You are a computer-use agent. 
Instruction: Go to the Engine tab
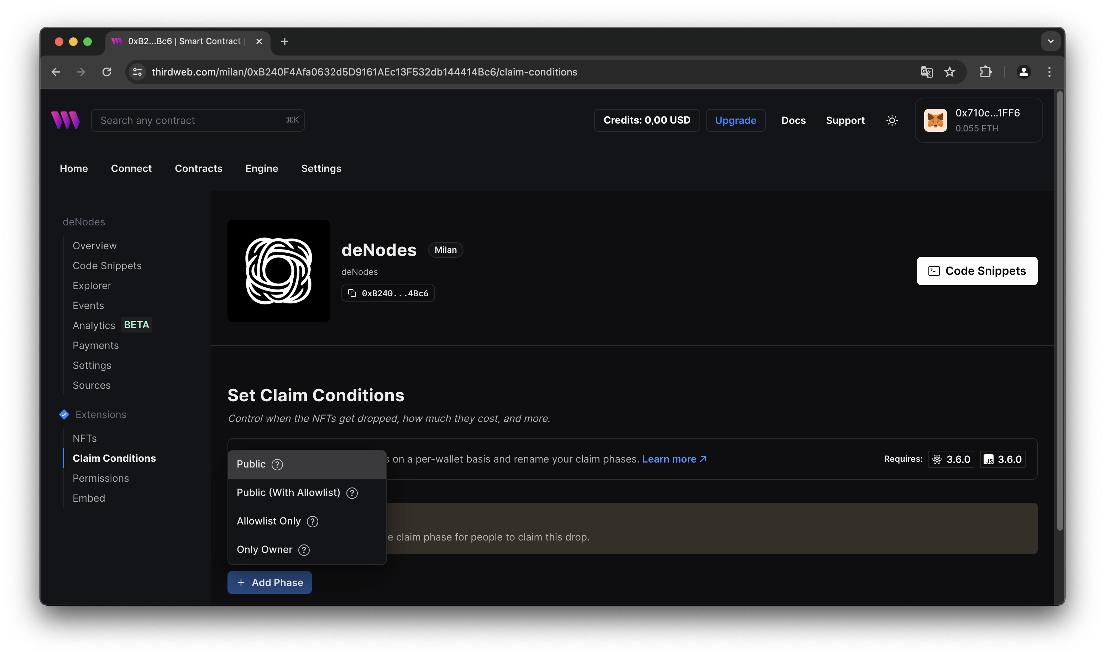pos(262,168)
